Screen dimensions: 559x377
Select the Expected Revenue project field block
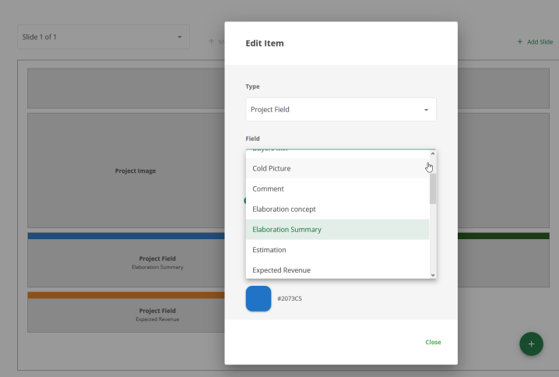[125, 315]
